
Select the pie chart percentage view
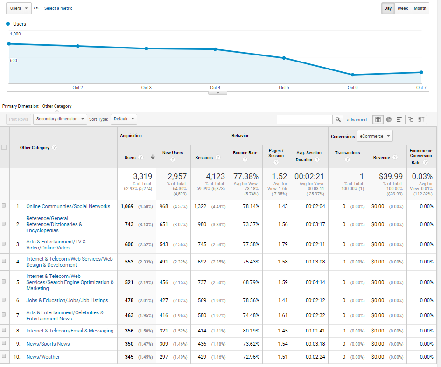tap(389, 119)
